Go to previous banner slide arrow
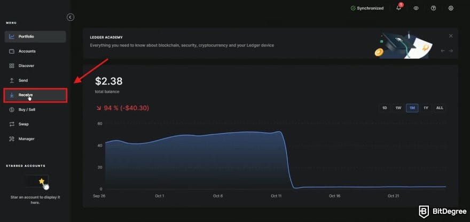 click(x=443, y=51)
